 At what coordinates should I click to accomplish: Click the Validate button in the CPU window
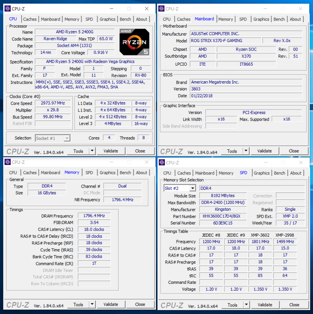(x=111, y=151)
